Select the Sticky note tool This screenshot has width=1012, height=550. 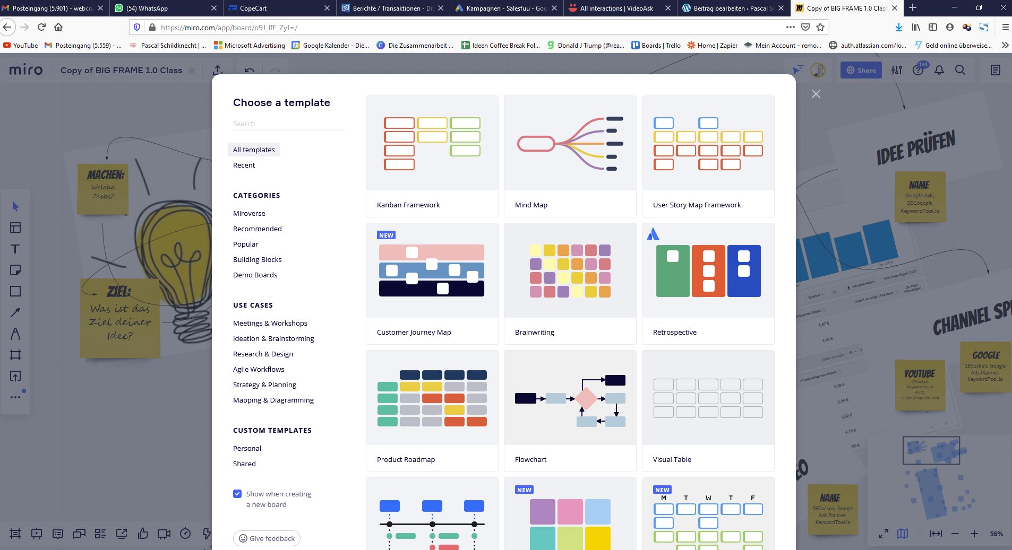15,270
